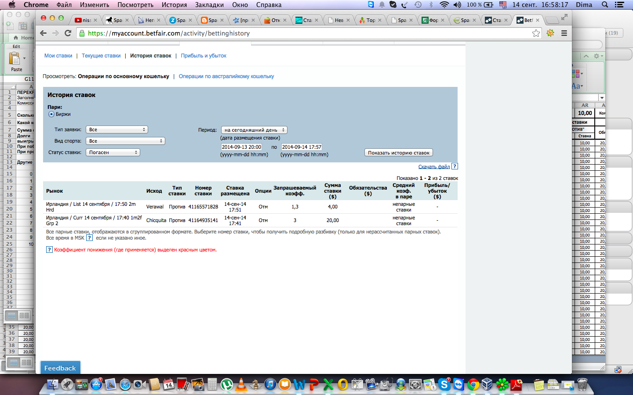Select the Биржи radio button
The height and width of the screenshot is (395, 633).
51,114
